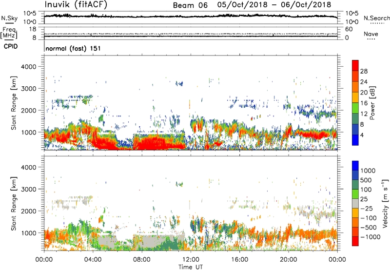The width and height of the screenshot is (390, 270).
Task: Click the 'Power [dB]' axis title
Action: point(372,103)
